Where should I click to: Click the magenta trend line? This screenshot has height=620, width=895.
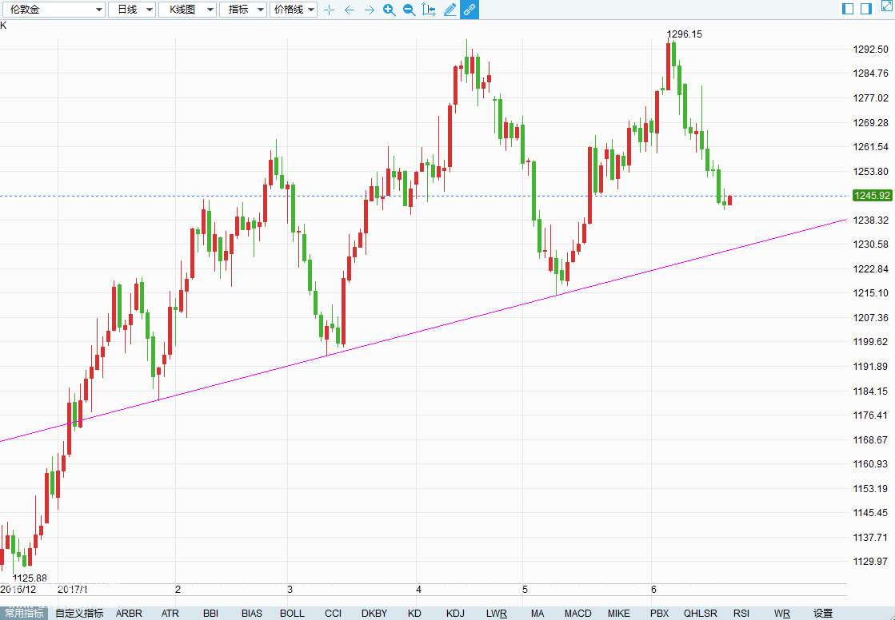tap(422, 330)
